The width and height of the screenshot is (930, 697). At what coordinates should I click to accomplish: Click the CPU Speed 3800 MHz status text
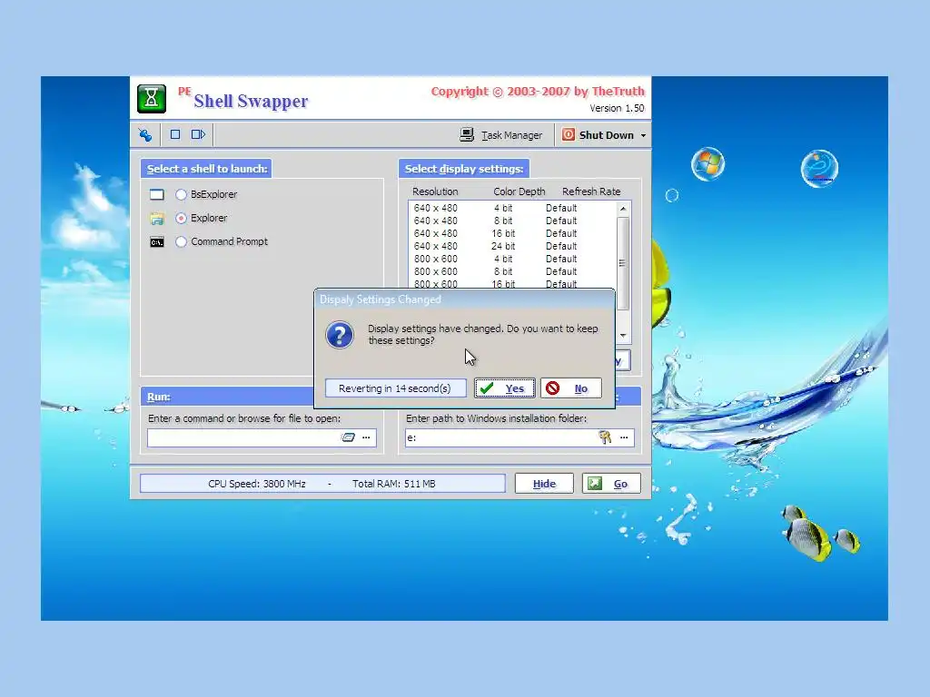pyautogui.click(x=257, y=484)
